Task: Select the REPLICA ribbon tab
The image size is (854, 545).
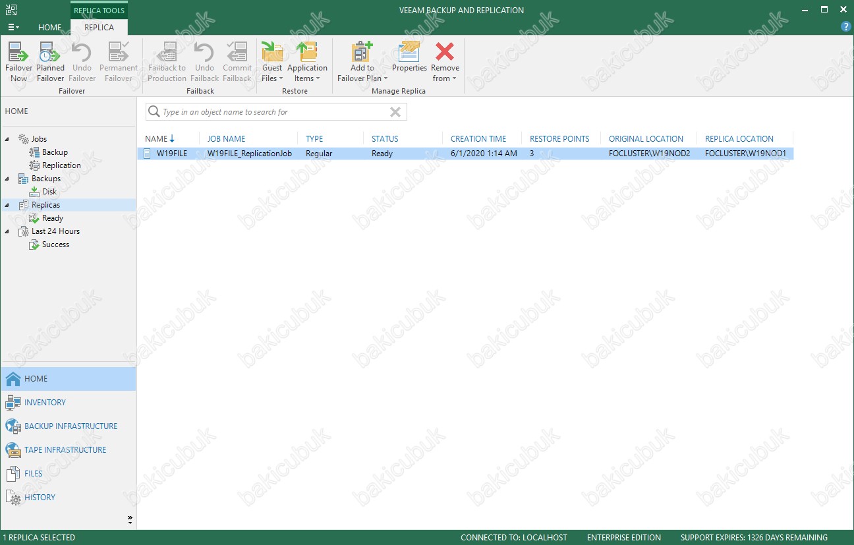Action: pyautogui.click(x=99, y=28)
